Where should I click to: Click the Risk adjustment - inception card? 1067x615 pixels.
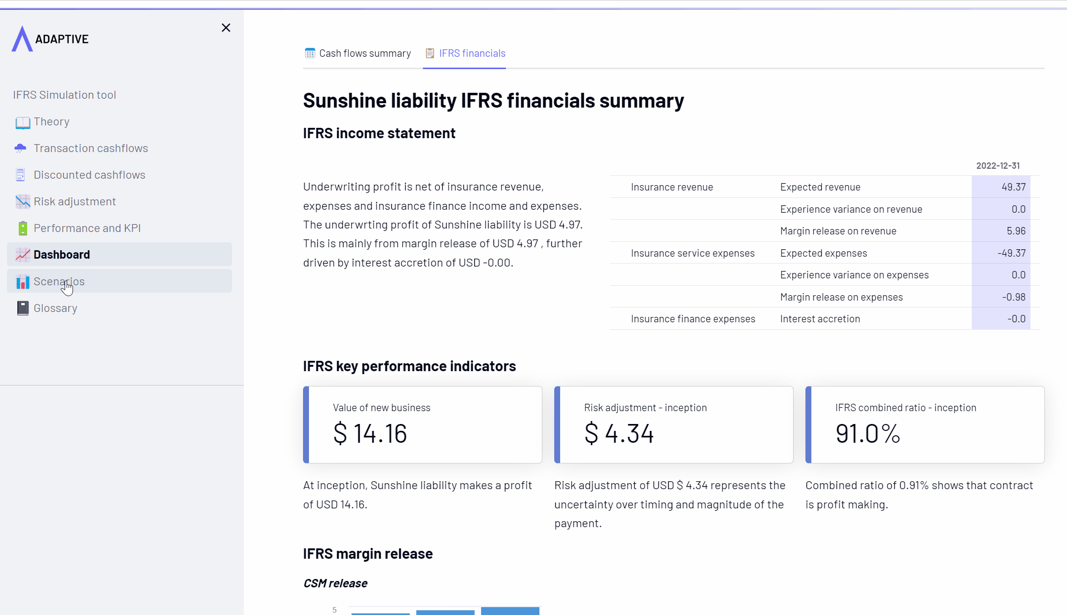click(x=674, y=424)
